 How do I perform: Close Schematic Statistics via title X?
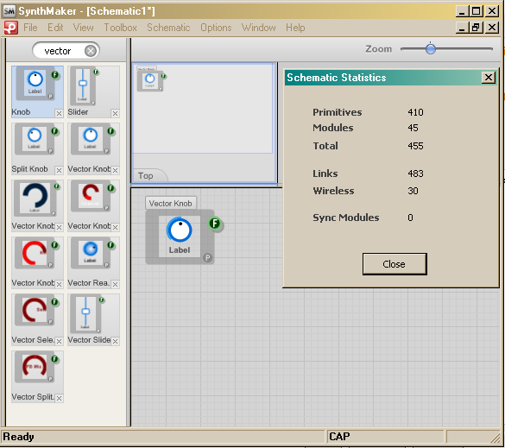tap(489, 78)
